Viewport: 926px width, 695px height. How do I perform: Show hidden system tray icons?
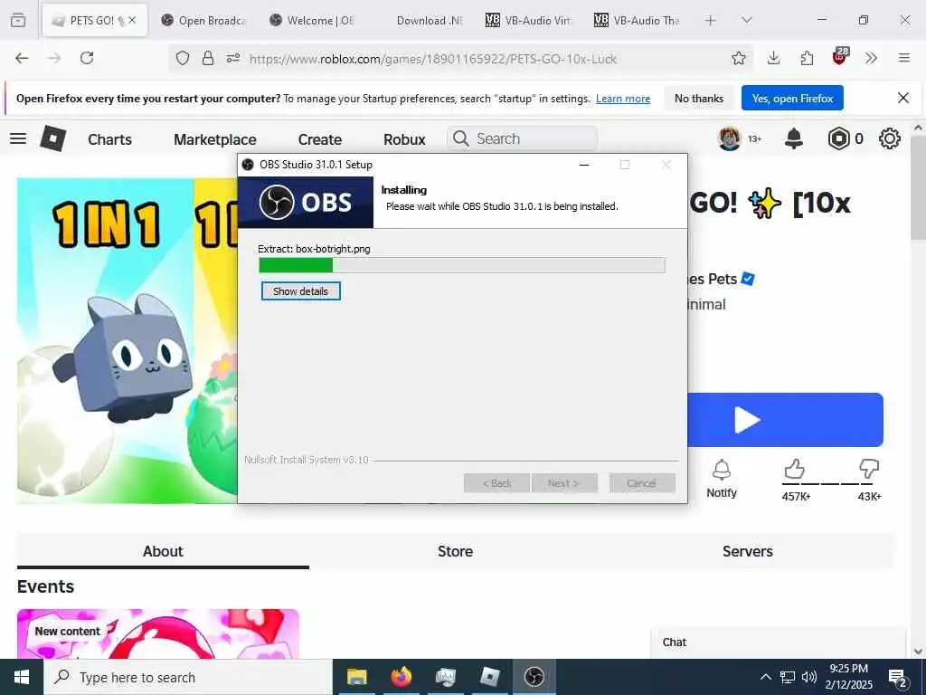765,677
